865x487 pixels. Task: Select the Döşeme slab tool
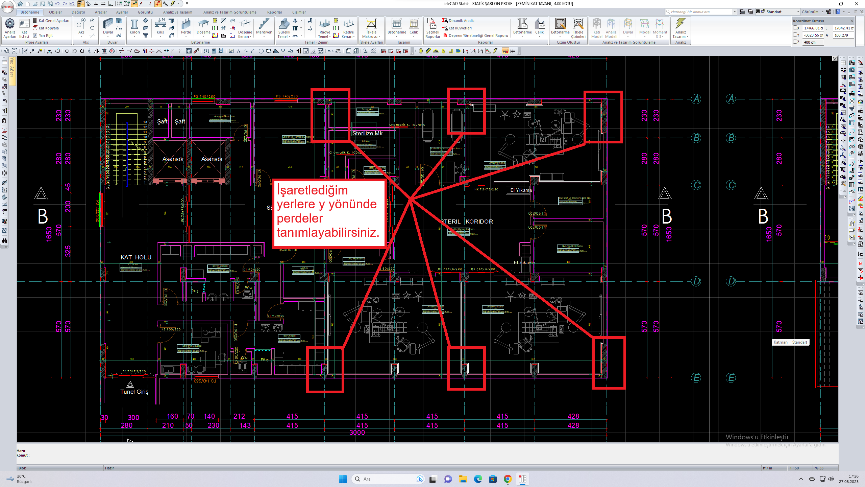point(203,27)
